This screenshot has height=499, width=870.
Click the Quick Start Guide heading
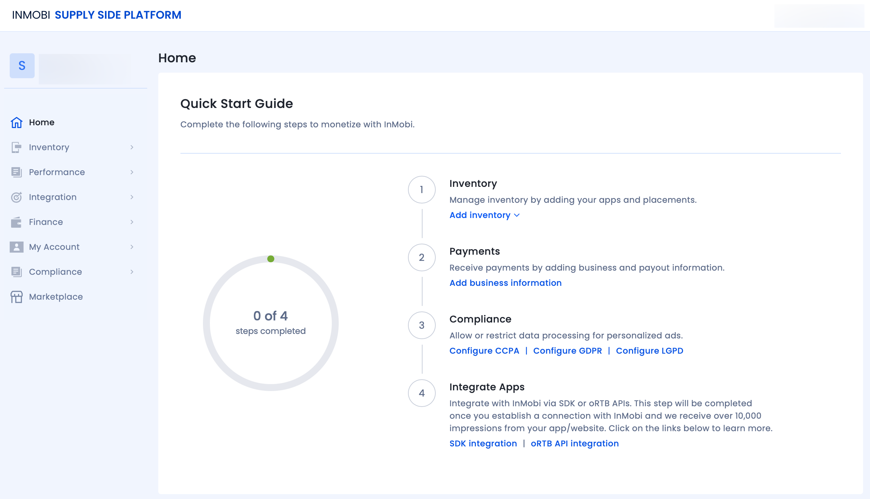pos(237,104)
